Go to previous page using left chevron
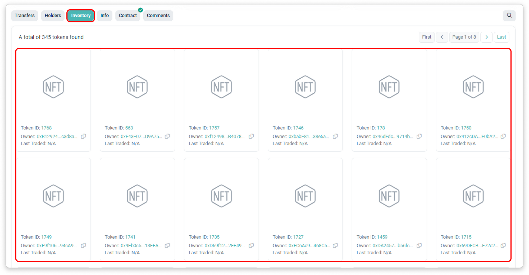The width and height of the screenshot is (529, 275). pos(442,37)
